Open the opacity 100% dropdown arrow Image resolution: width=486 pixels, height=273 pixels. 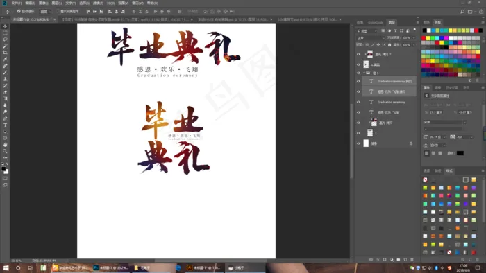point(414,37)
